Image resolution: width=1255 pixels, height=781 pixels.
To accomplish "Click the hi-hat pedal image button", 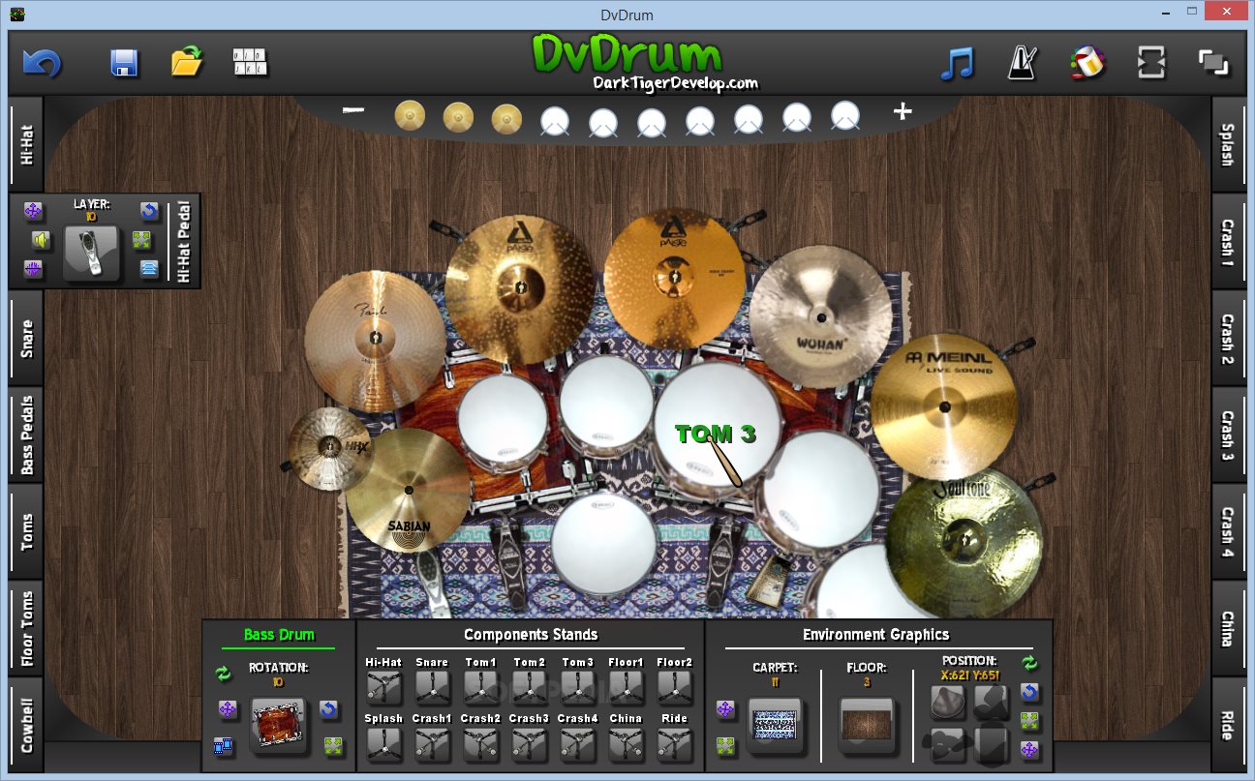I will coord(91,254).
